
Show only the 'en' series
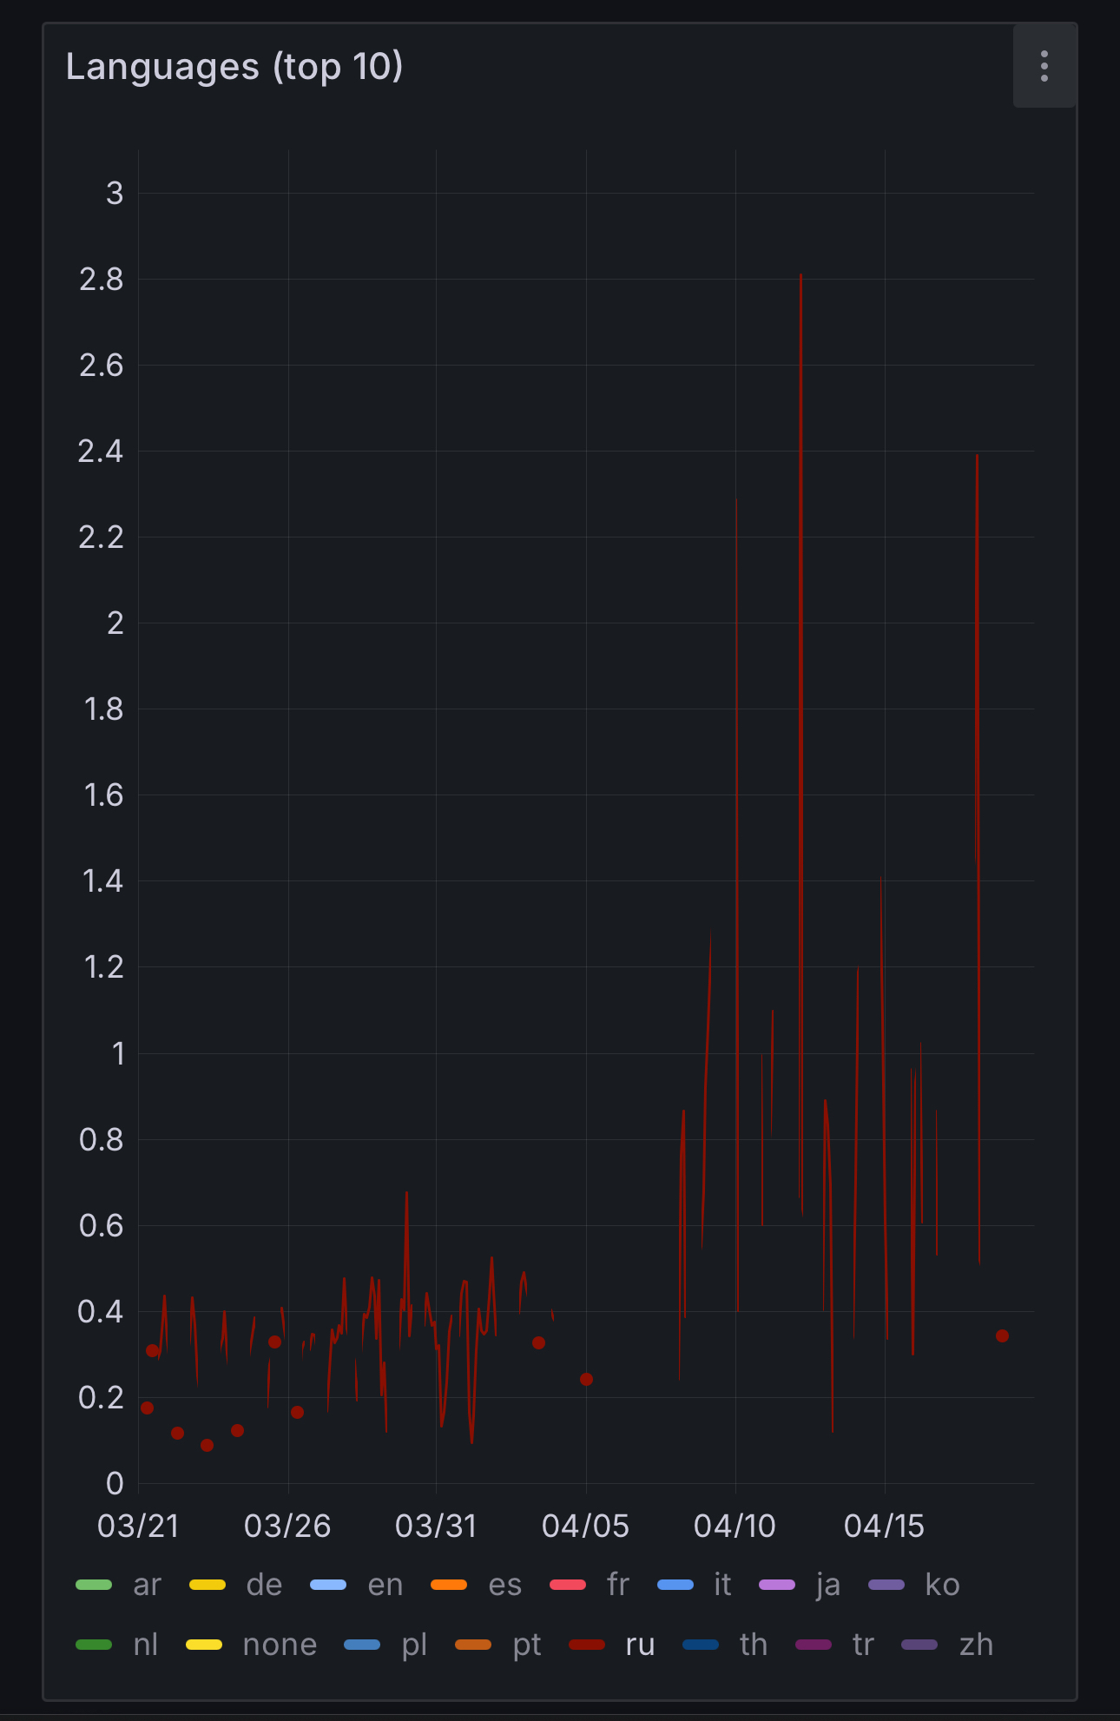point(385,1585)
